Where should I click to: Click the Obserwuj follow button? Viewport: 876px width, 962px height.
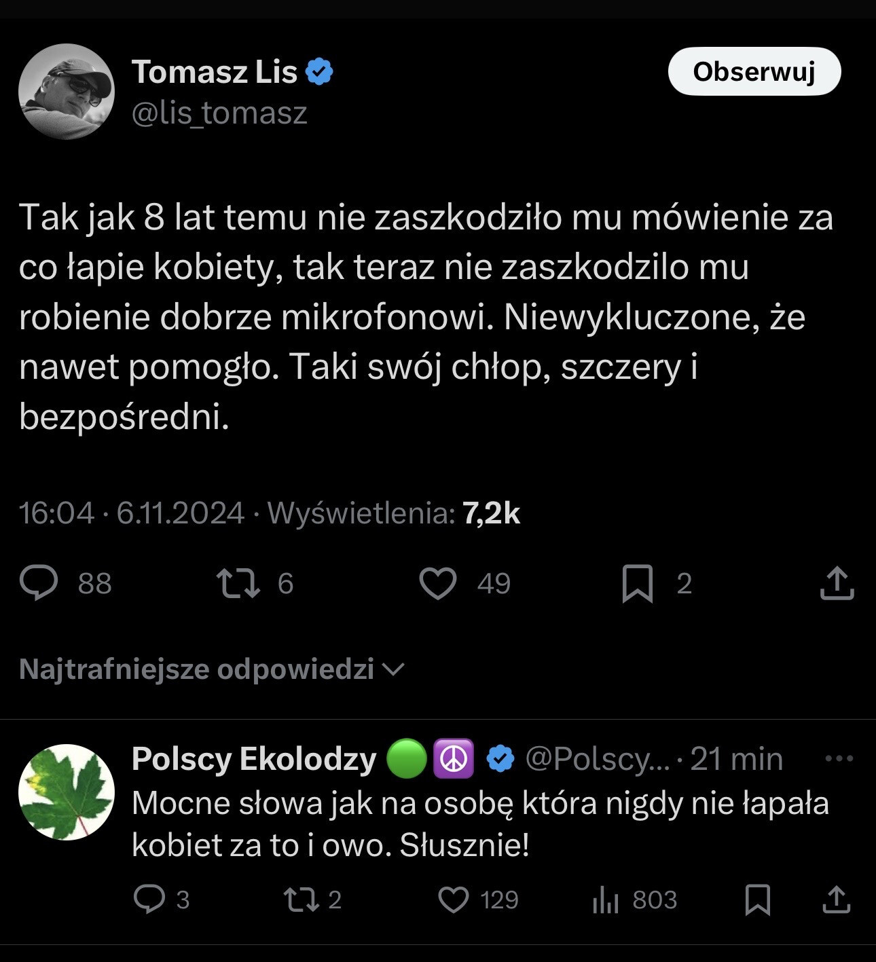click(x=754, y=71)
